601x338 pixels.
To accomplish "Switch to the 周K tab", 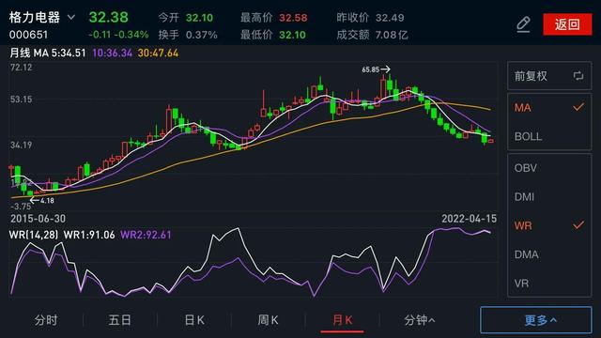I will (x=268, y=320).
